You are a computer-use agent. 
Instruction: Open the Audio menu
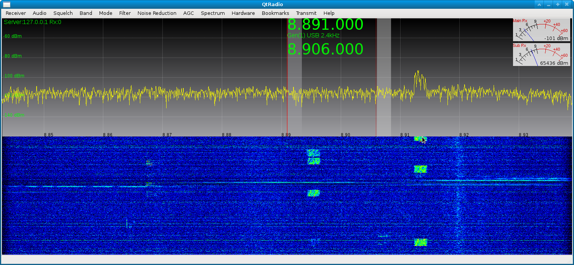pyautogui.click(x=39, y=13)
